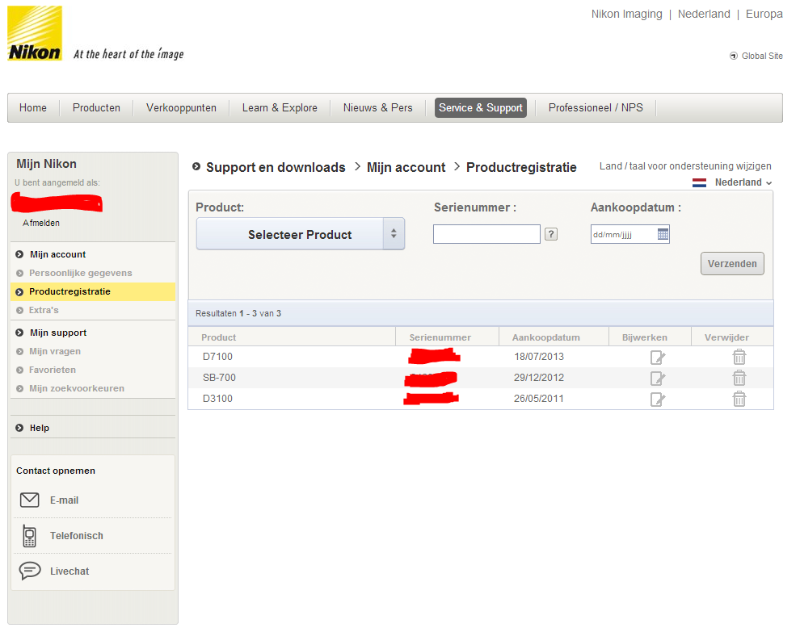Open the Nederland link in the header
The image size is (800, 632).
[x=704, y=15]
